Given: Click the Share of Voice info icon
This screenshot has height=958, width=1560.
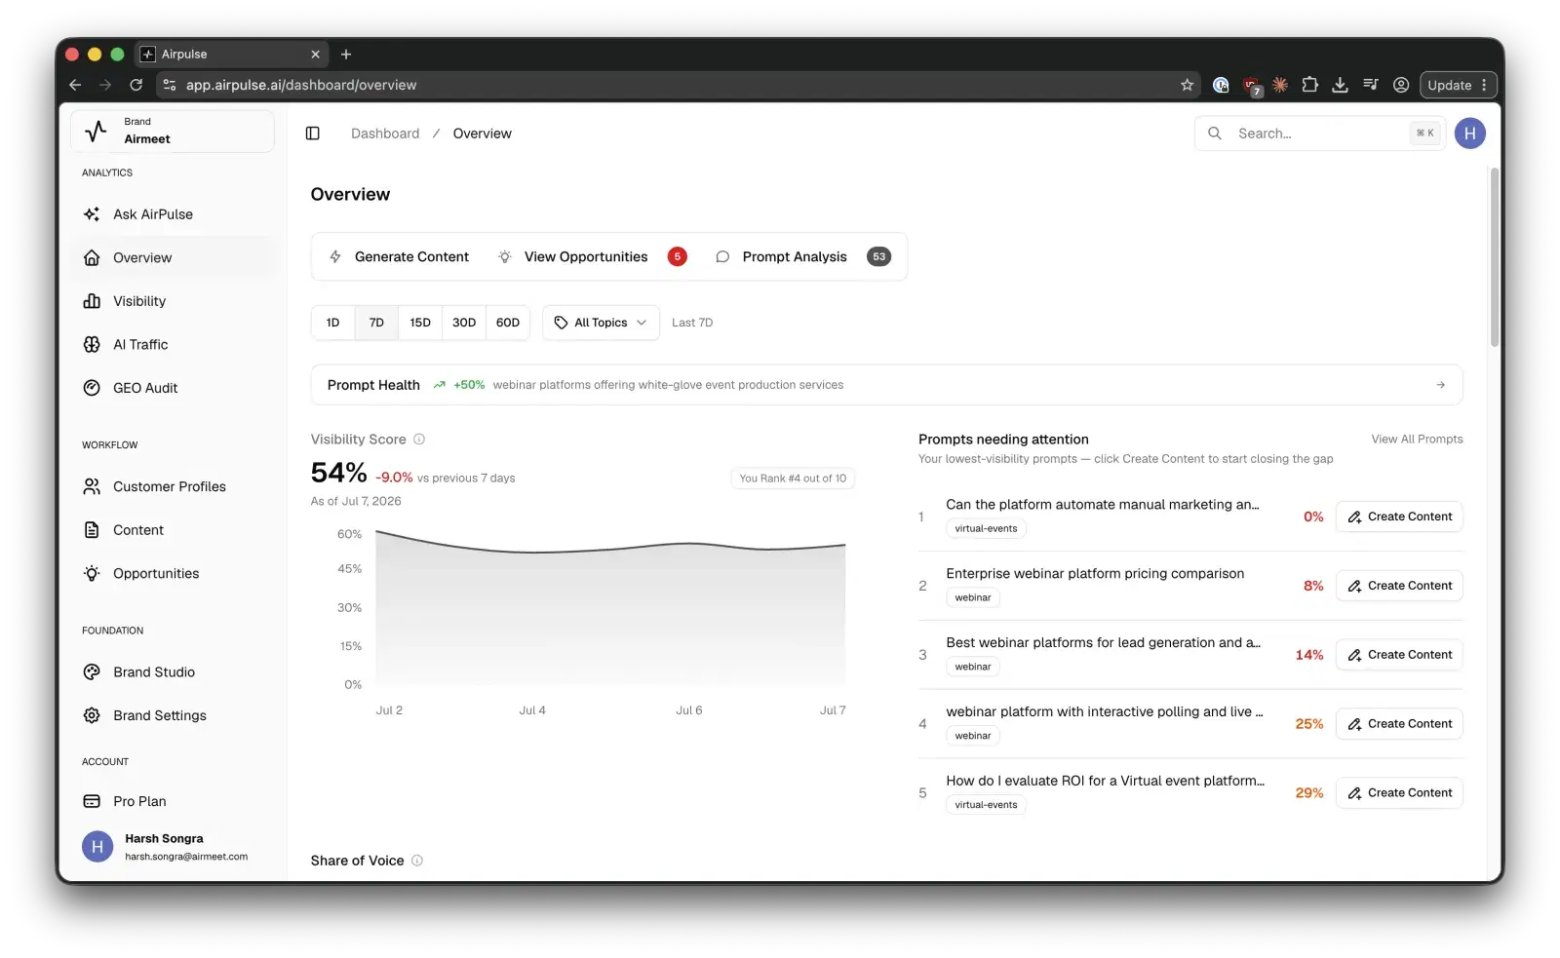Looking at the screenshot, I should [x=417, y=861].
